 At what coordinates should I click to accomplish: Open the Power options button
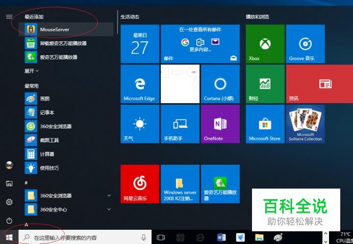(x=9, y=221)
